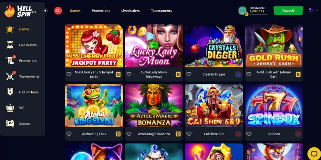Screen dimensions: 321x160
Task: Open the chat support bubble icon
Action: 314,154
